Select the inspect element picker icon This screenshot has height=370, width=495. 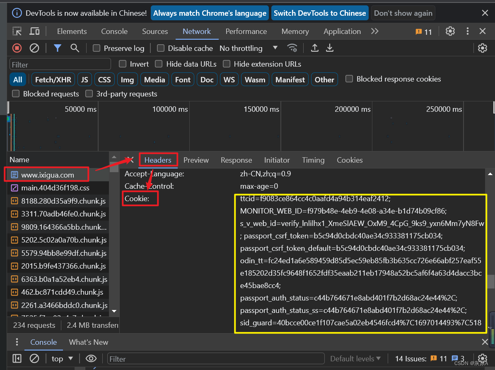[17, 31]
